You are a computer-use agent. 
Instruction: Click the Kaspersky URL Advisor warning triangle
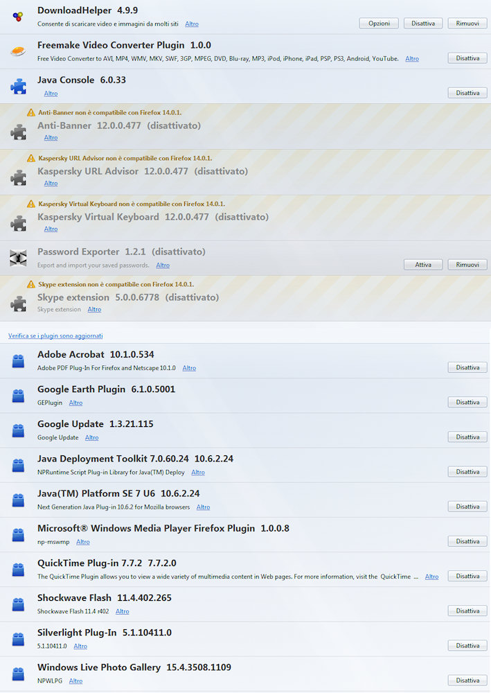tap(31, 158)
